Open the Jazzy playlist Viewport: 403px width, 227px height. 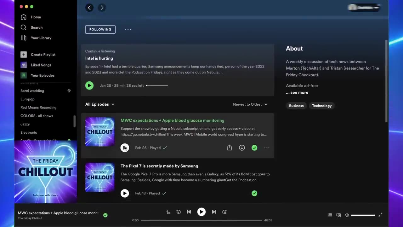[x=25, y=124]
